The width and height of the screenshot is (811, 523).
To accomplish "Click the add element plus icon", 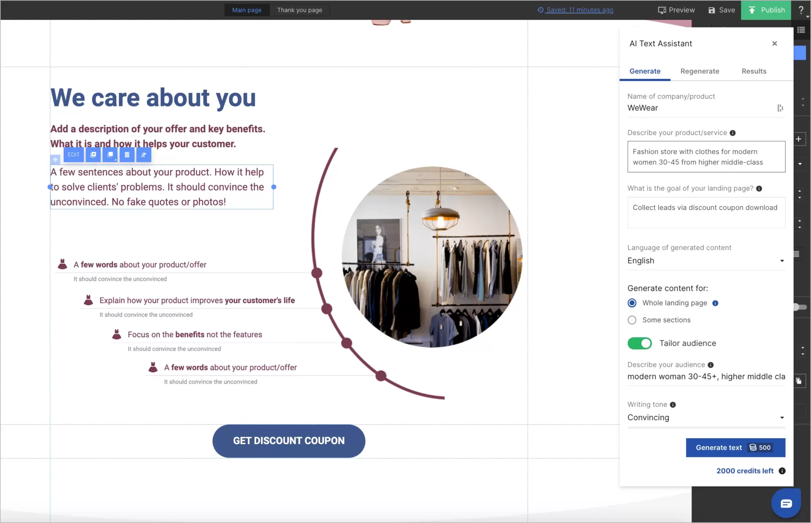I will (800, 138).
